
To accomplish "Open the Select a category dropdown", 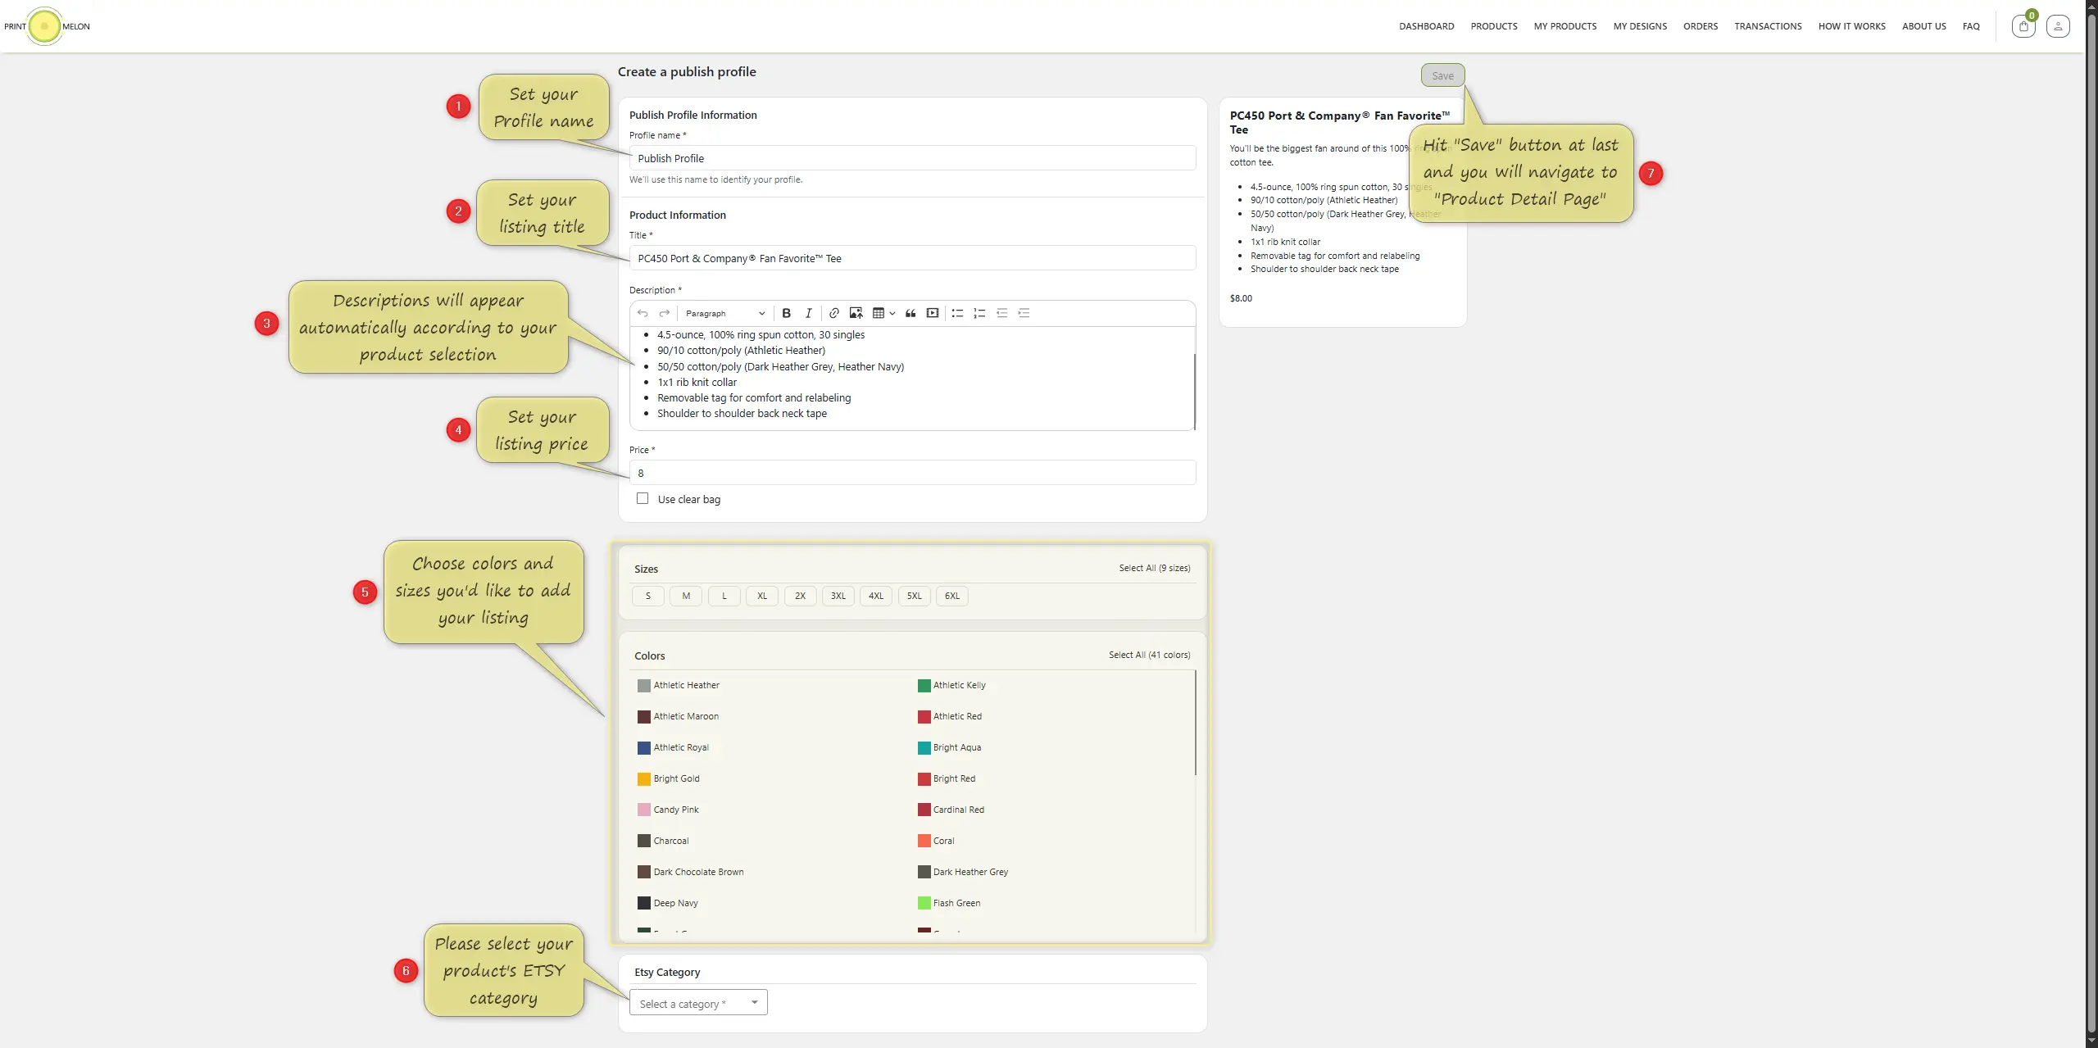I will click(698, 1003).
